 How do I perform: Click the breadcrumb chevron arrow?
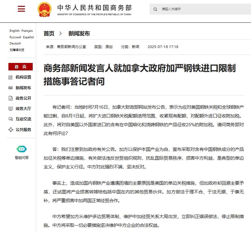(60, 33)
